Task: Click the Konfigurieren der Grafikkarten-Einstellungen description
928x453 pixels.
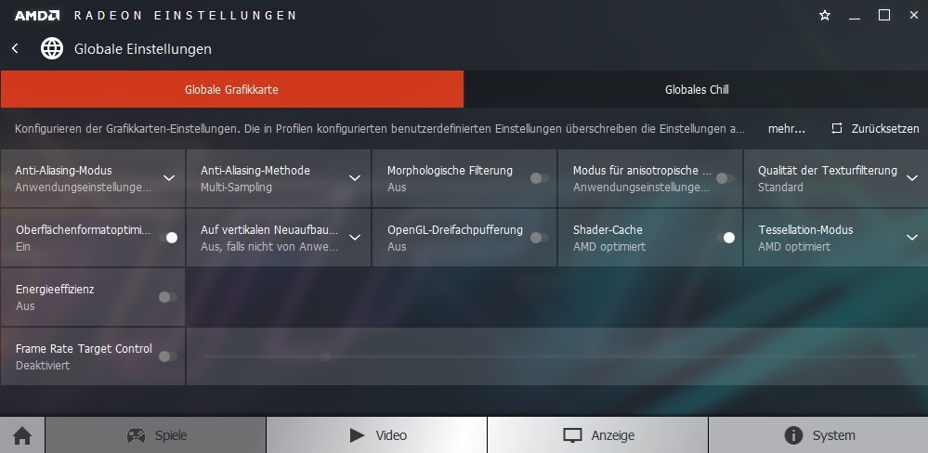Action: [x=379, y=128]
